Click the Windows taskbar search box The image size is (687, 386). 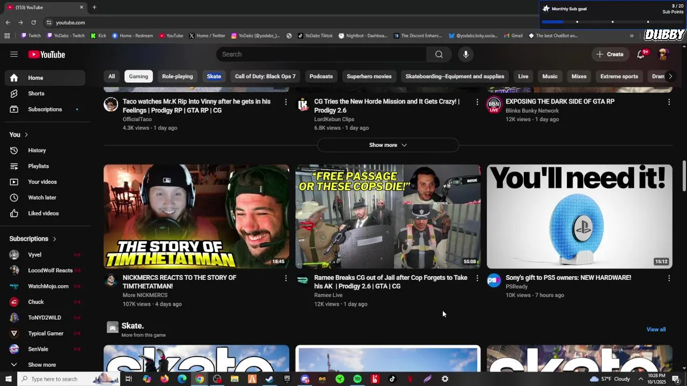coord(69,379)
